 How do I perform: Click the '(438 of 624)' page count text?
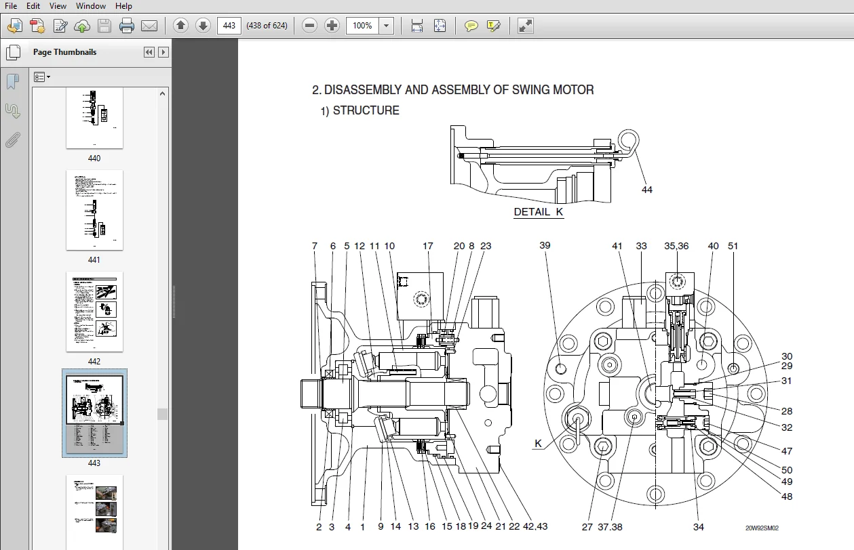coord(265,26)
